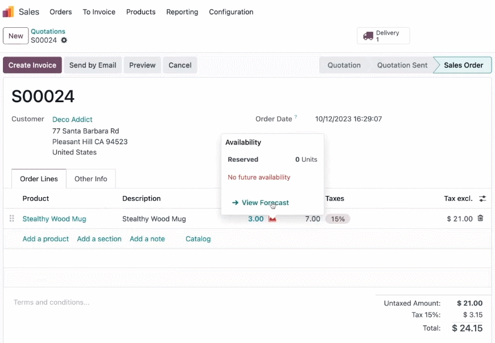This screenshot has height=343, width=495.
Task: Click the Create Invoice button
Action: pyautogui.click(x=32, y=65)
